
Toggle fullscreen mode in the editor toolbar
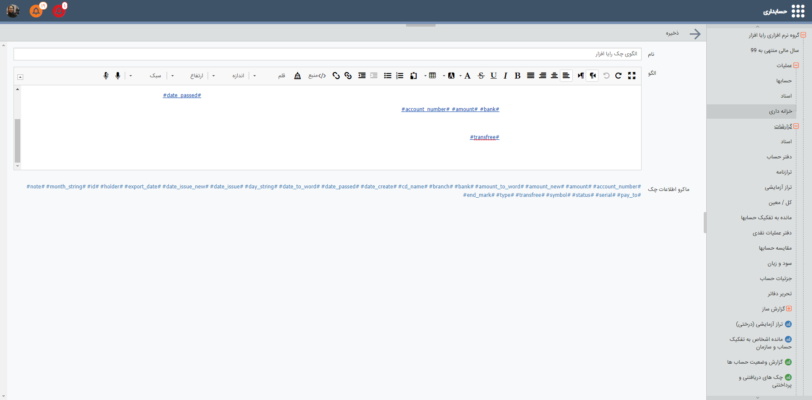click(x=632, y=76)
